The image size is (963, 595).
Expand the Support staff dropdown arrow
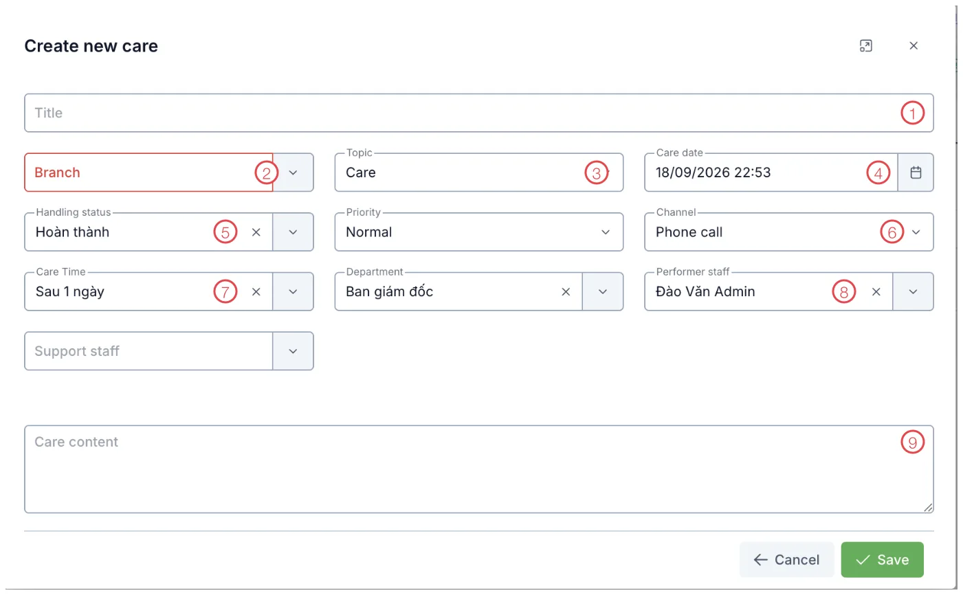pos(293,351)
